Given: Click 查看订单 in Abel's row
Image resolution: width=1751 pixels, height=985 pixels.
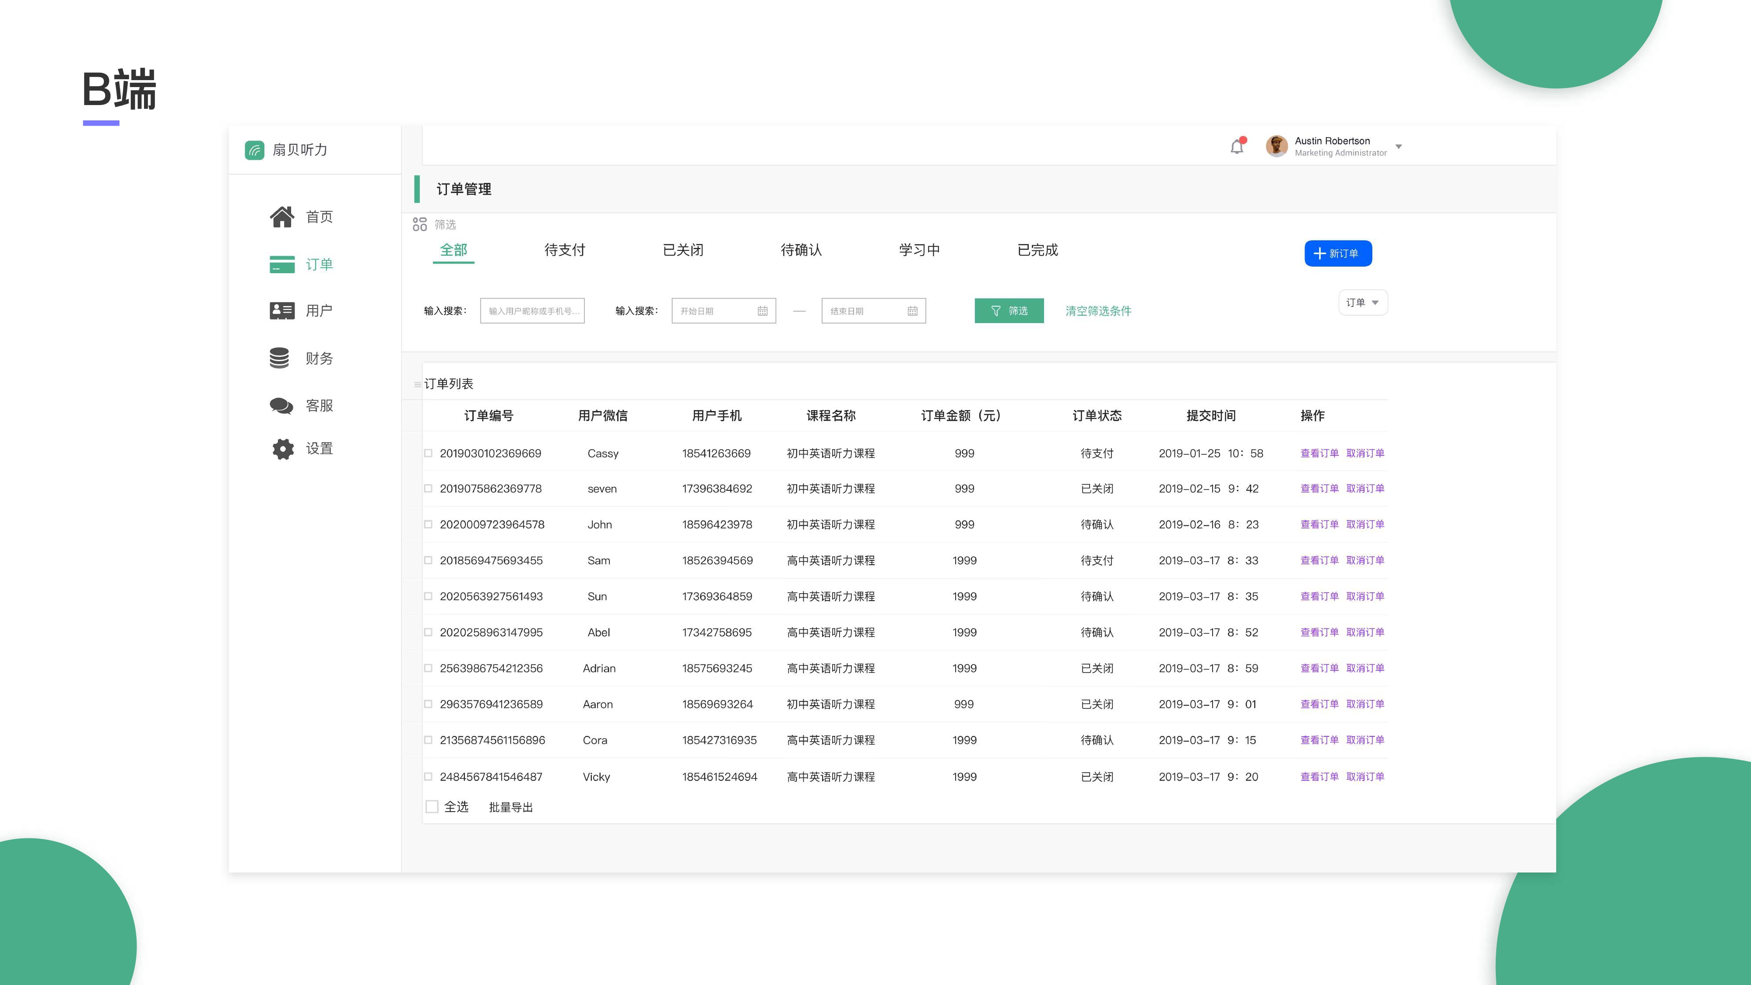Looking at the screenshot, I should pyautogui.click(x=1319, y=633).
